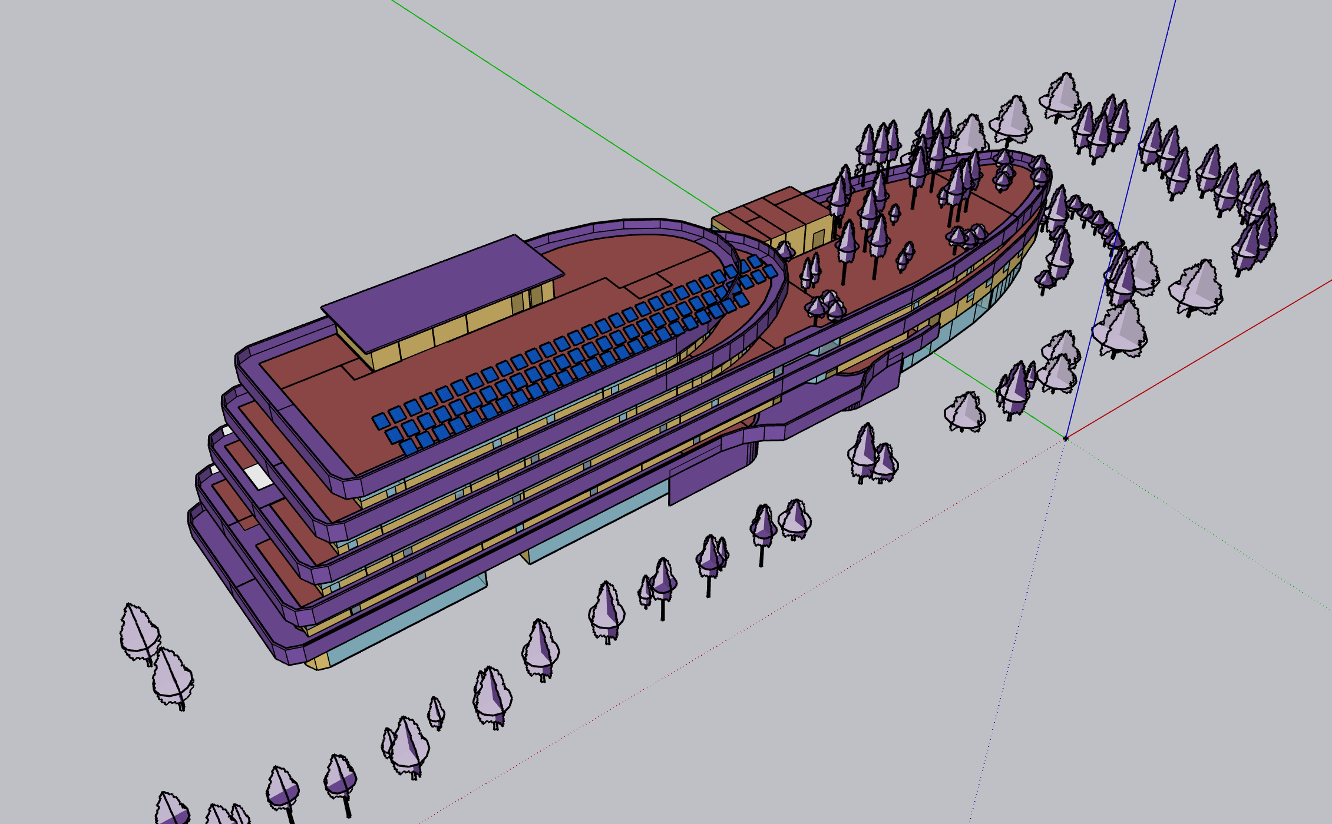Select the purple flat canopy roof on top
The image size is (1332, 824).
click(442, 288)
